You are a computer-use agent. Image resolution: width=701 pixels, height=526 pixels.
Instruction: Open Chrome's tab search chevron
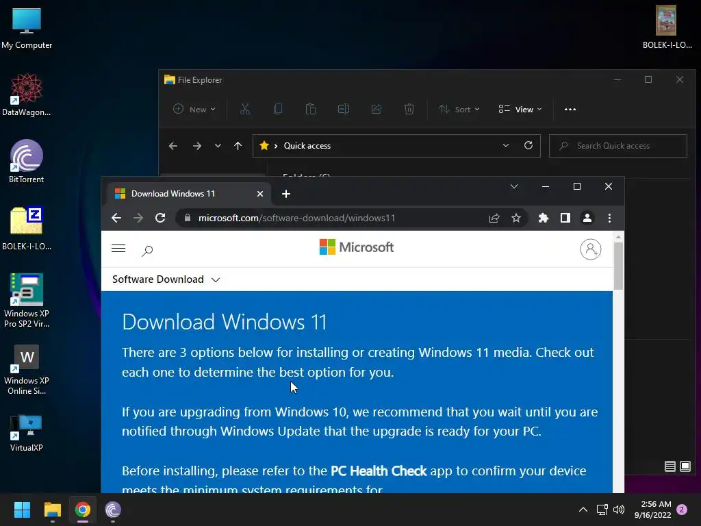tap(514, 186)
